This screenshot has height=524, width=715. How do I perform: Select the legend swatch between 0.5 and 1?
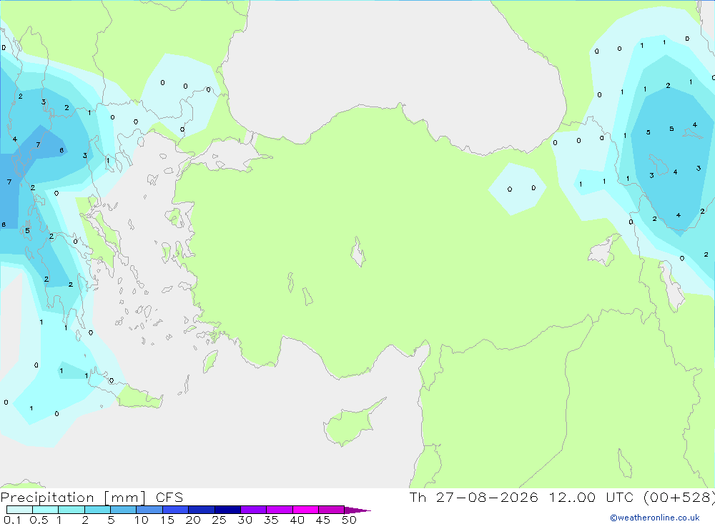click(46, 510)
